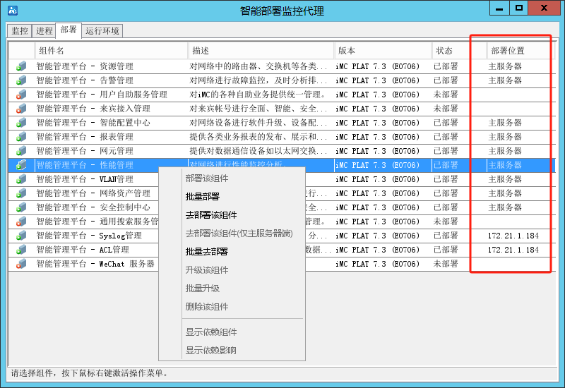Select row 智能管理平台 - 报表管理
The width and height of the screenshot is (565, 388).
(x=281, y=137)
